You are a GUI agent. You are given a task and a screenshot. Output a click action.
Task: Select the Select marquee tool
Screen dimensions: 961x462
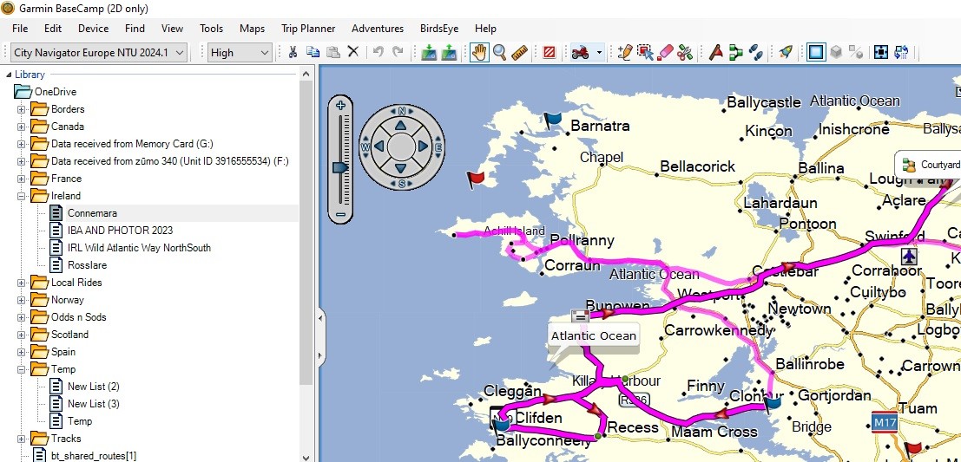pyautogui.click(x=645, y=53)
